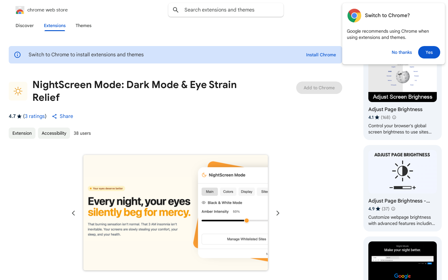Open the Adjust Page Brightness title with 4.1 rating
The height and width of the screenshot is (280, 448).
click(395, 110)
